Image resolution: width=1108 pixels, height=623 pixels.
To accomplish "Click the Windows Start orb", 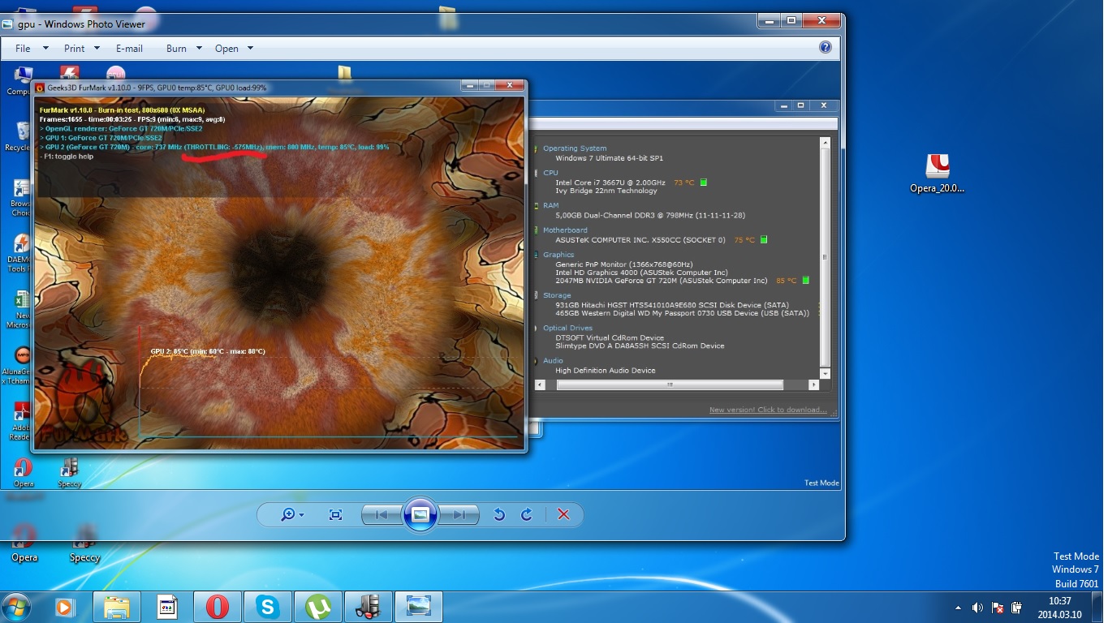I will pyautogui.click(x=16, y=607).
